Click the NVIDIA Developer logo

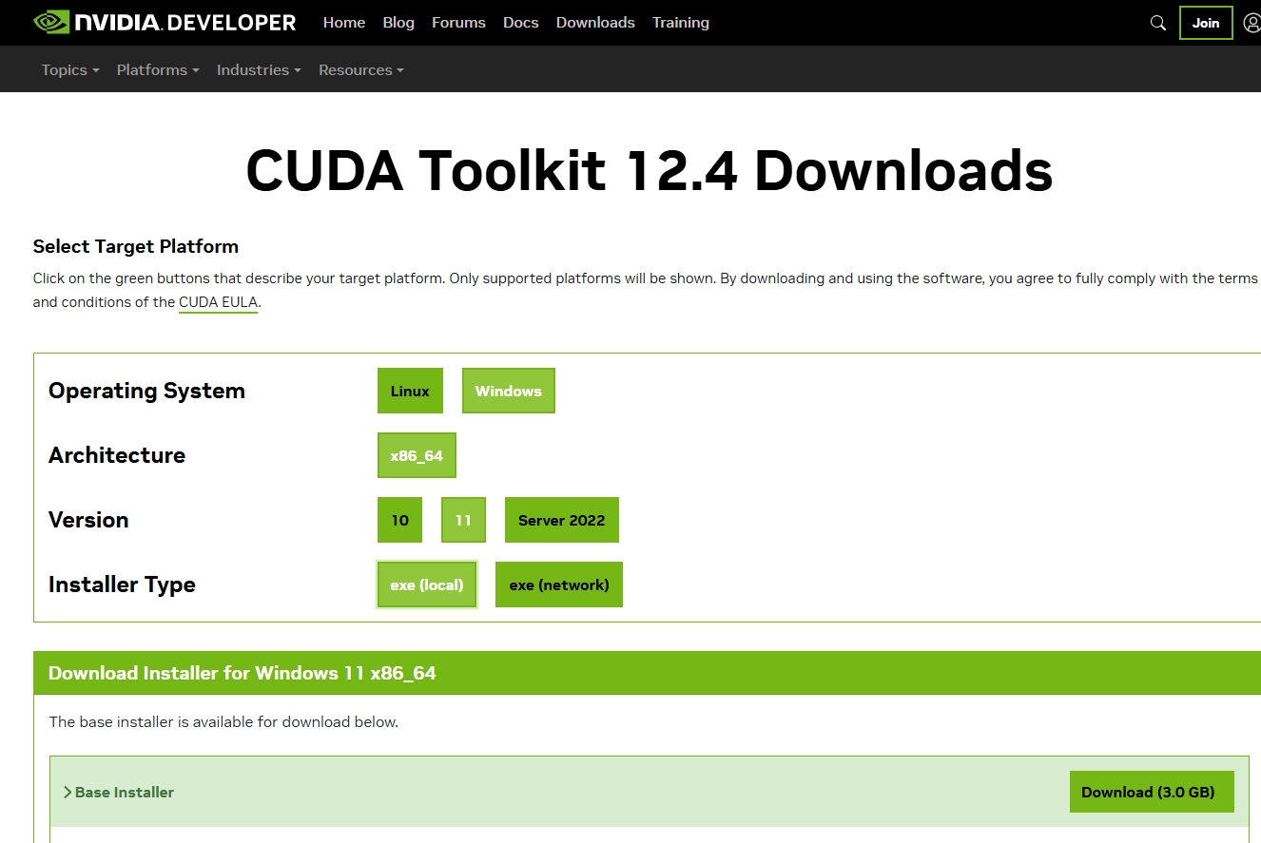point(165,23)
